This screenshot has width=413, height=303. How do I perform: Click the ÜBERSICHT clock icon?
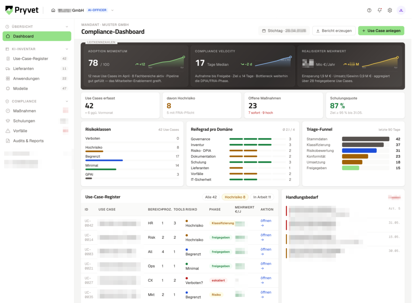click(7, 27)
